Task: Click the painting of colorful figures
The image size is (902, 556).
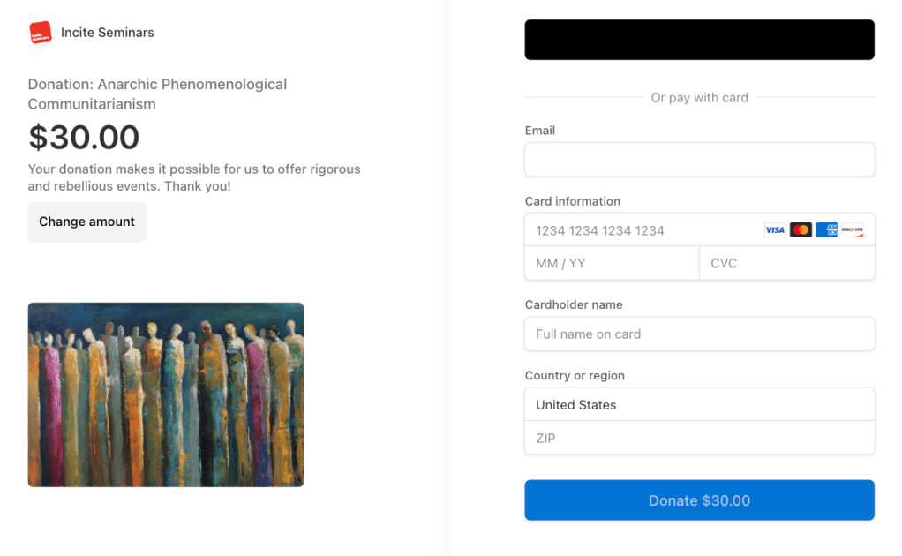Action: (166, 394)
